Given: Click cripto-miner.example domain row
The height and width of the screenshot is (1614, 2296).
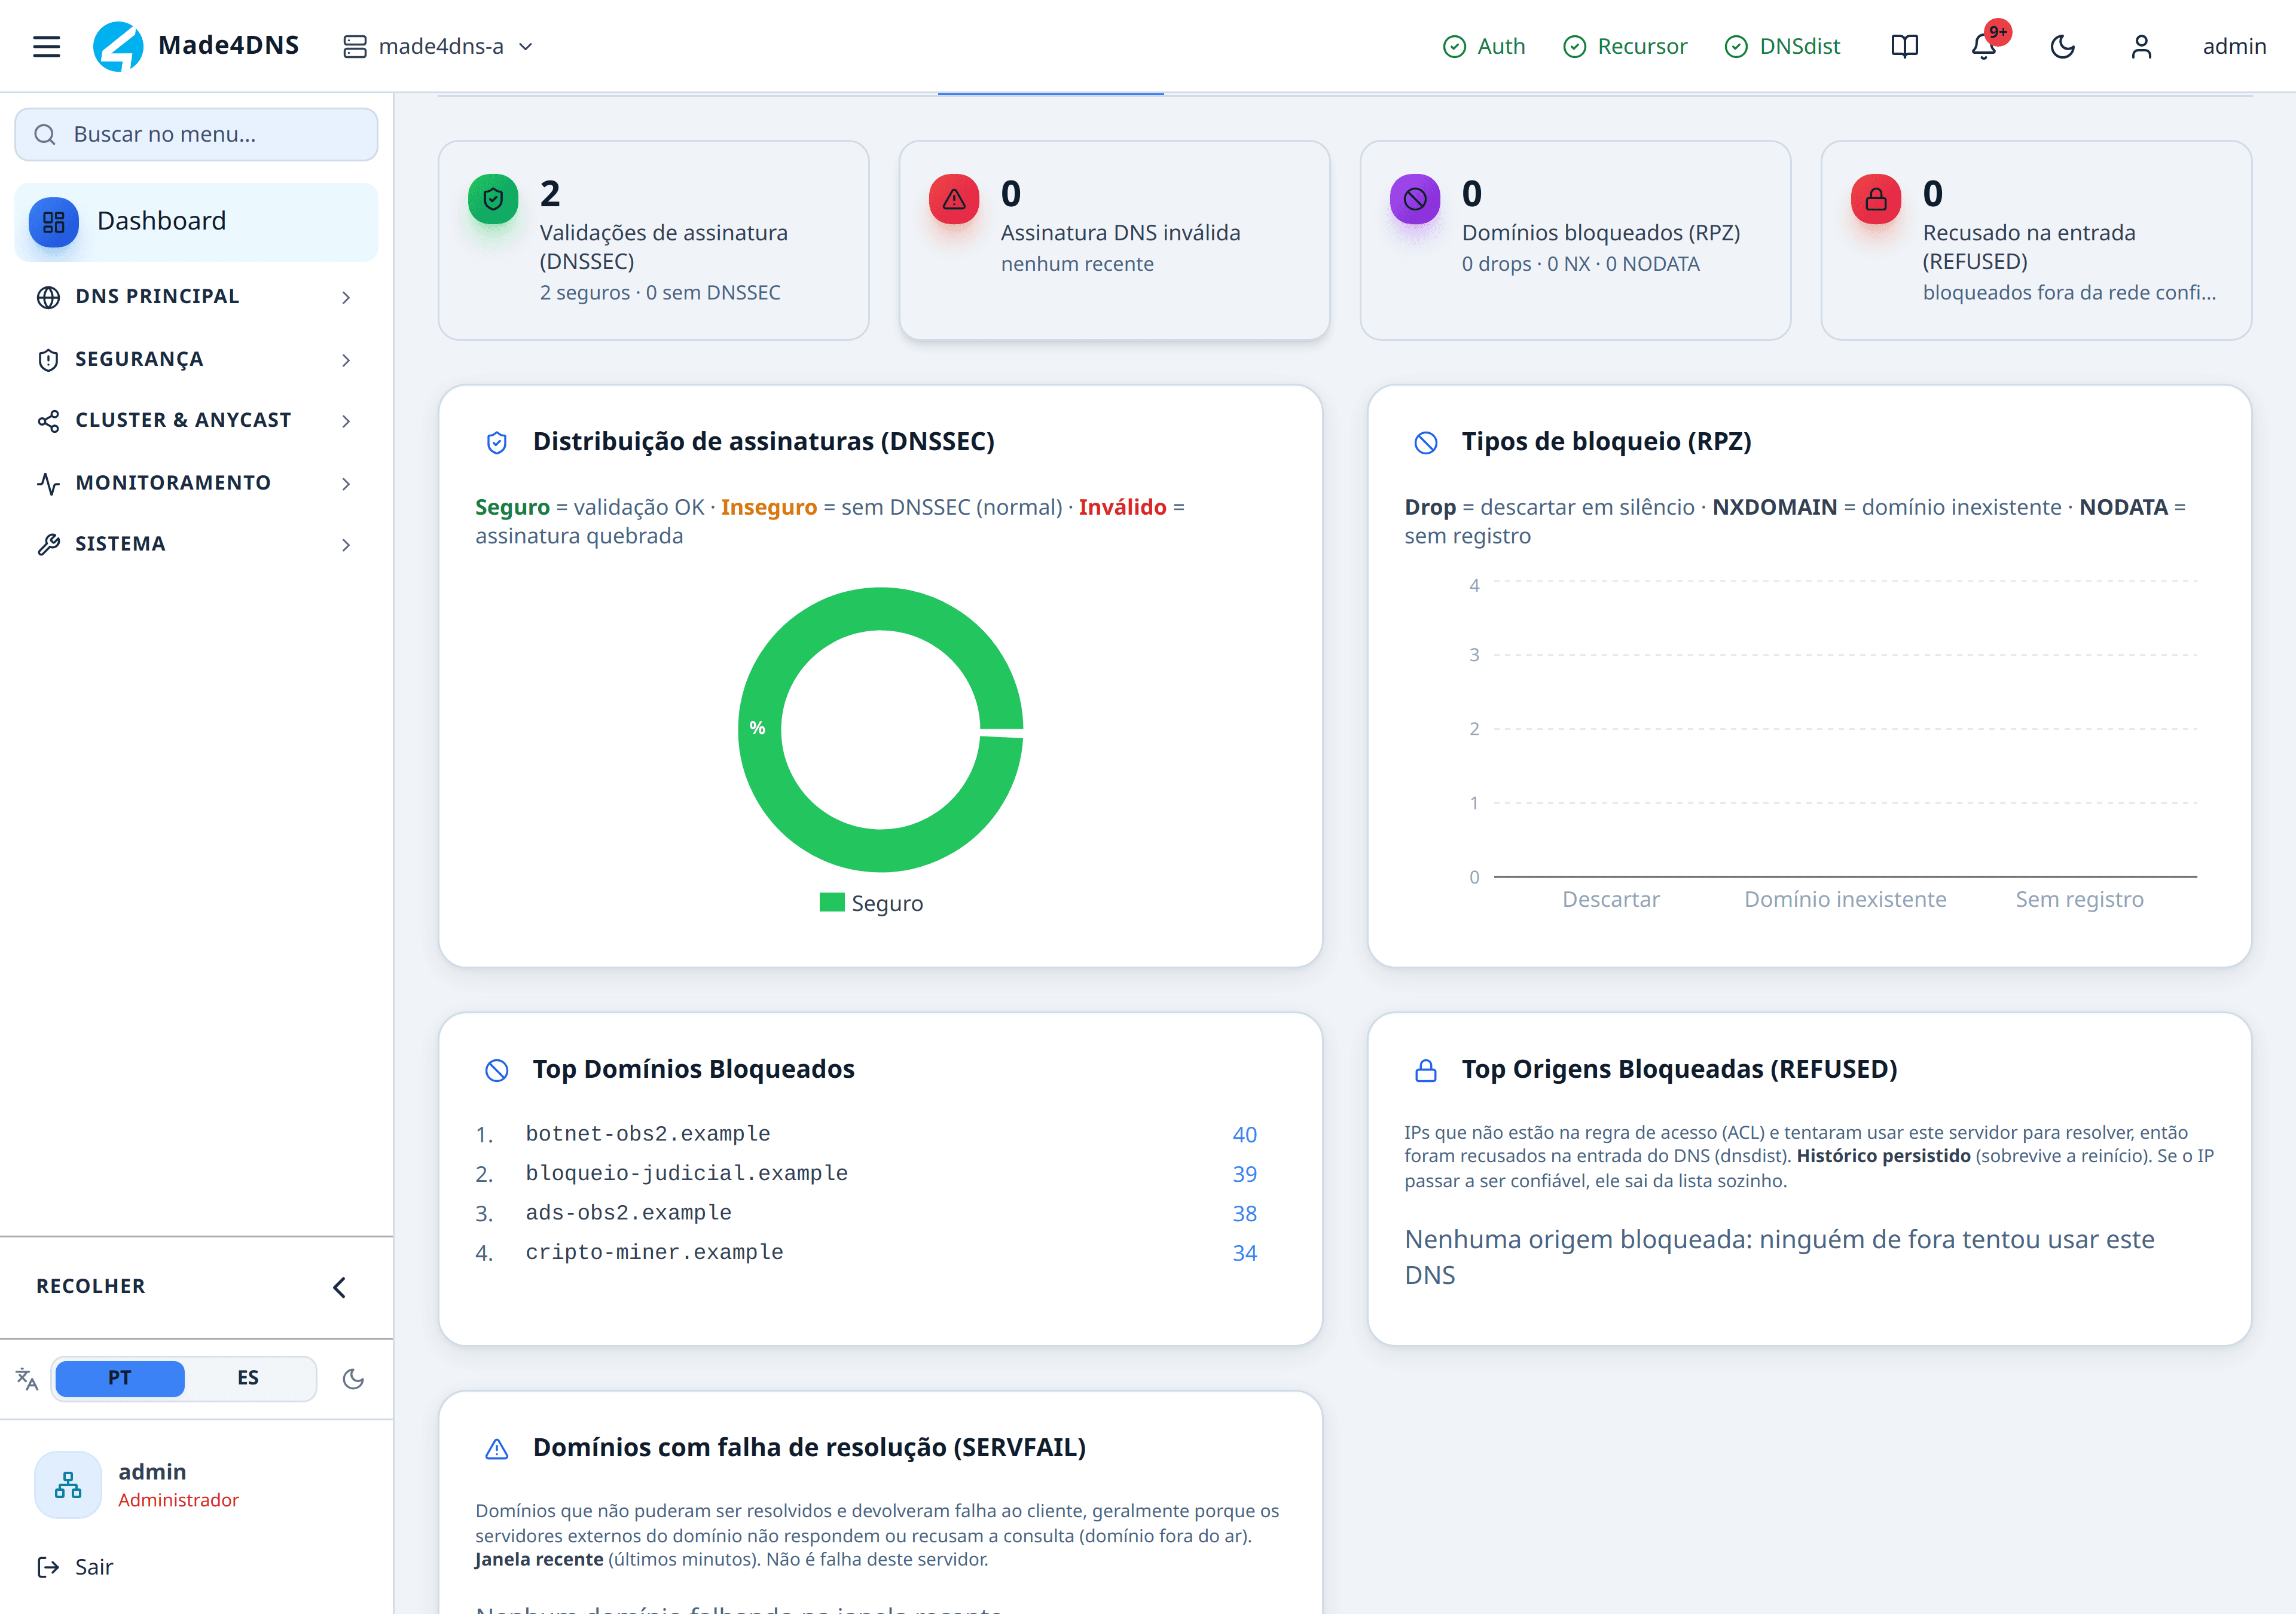Looking at the screenshot, I should (866, 1252).
